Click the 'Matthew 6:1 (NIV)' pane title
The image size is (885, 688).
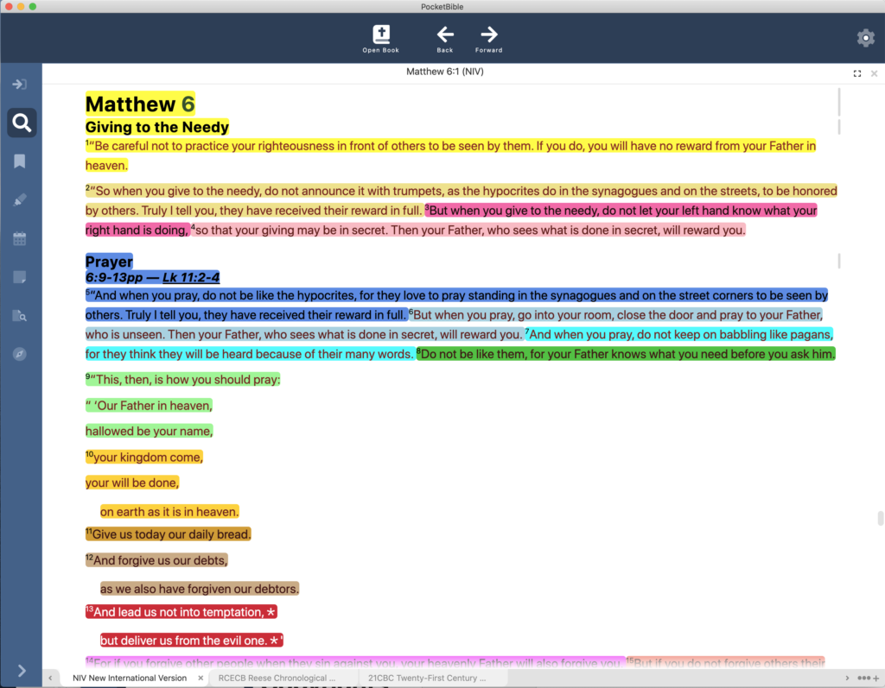pos(445,72)
